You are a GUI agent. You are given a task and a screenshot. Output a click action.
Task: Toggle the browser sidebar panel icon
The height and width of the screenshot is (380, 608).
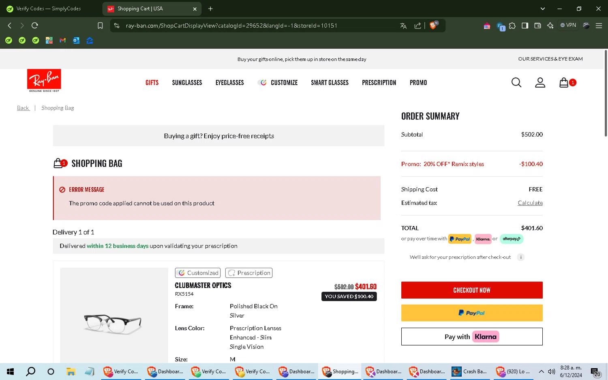(525, 26)
